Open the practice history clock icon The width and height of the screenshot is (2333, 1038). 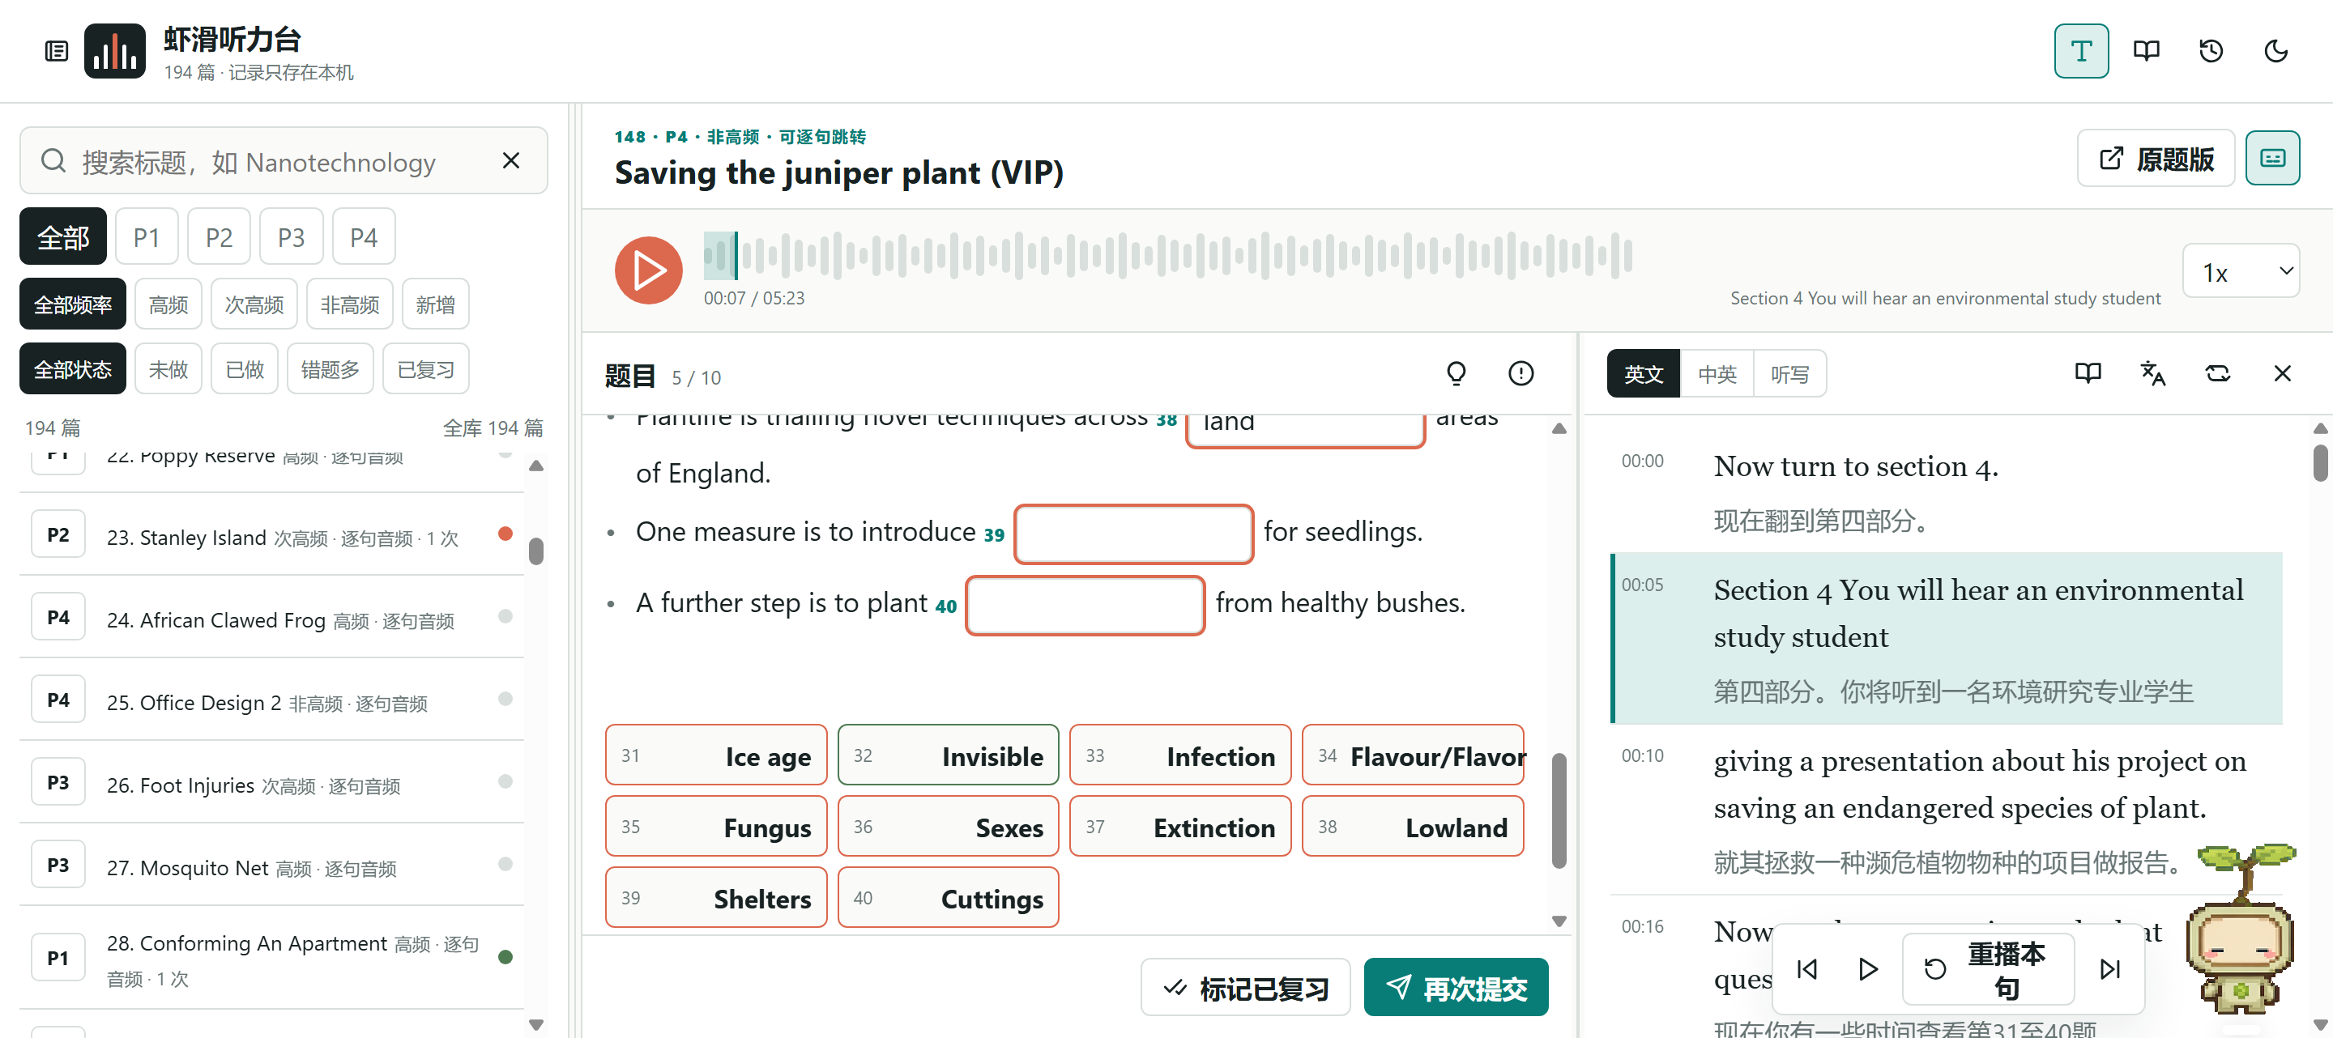(x=2211, y=52)
